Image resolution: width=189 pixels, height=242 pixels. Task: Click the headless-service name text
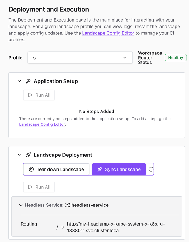pyautogui.click(x=90, y=205)
